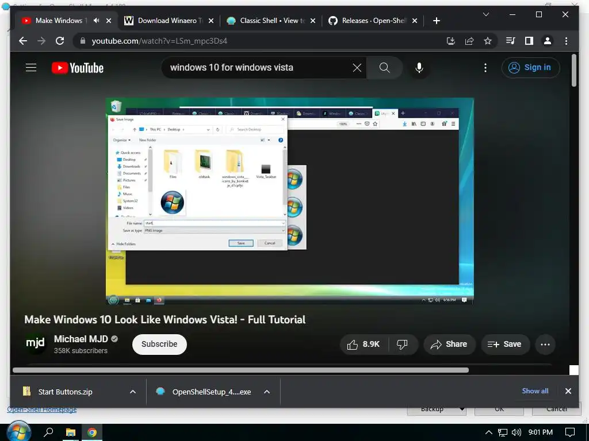Click the 9:01 PM clock
Screen dimensions: 589x441
(x=540, y=432)
